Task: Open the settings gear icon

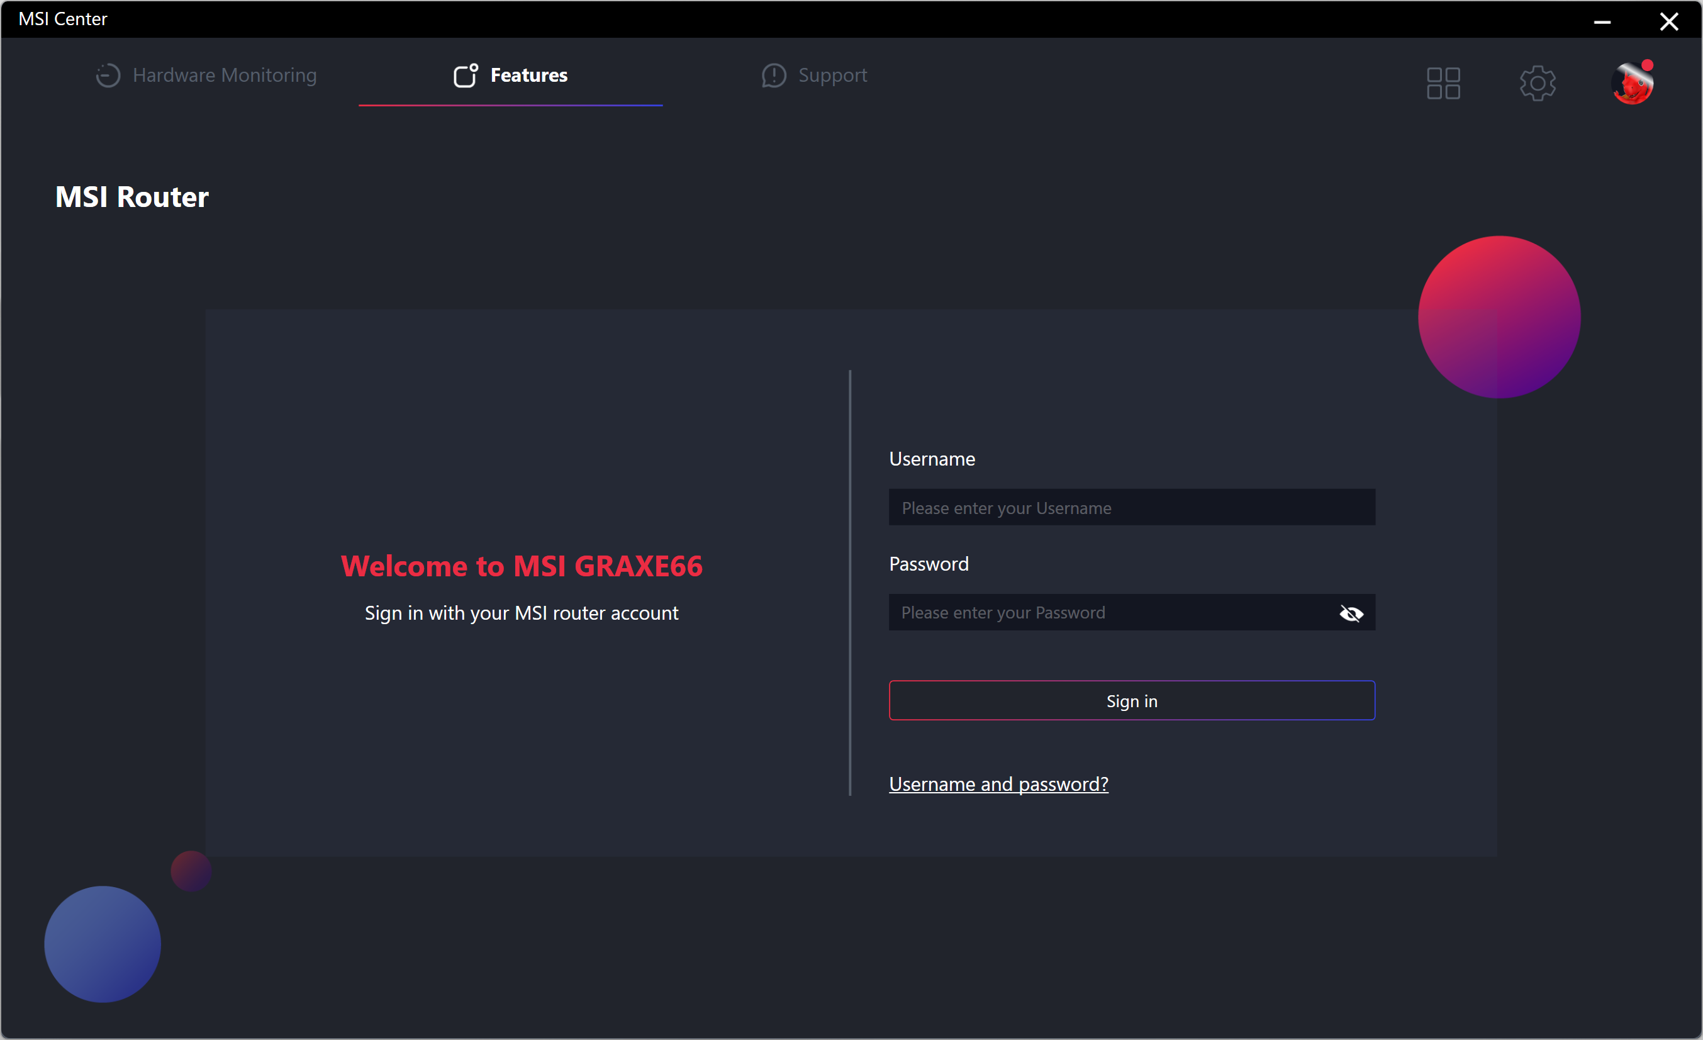Action: [x=1537, y=84]
